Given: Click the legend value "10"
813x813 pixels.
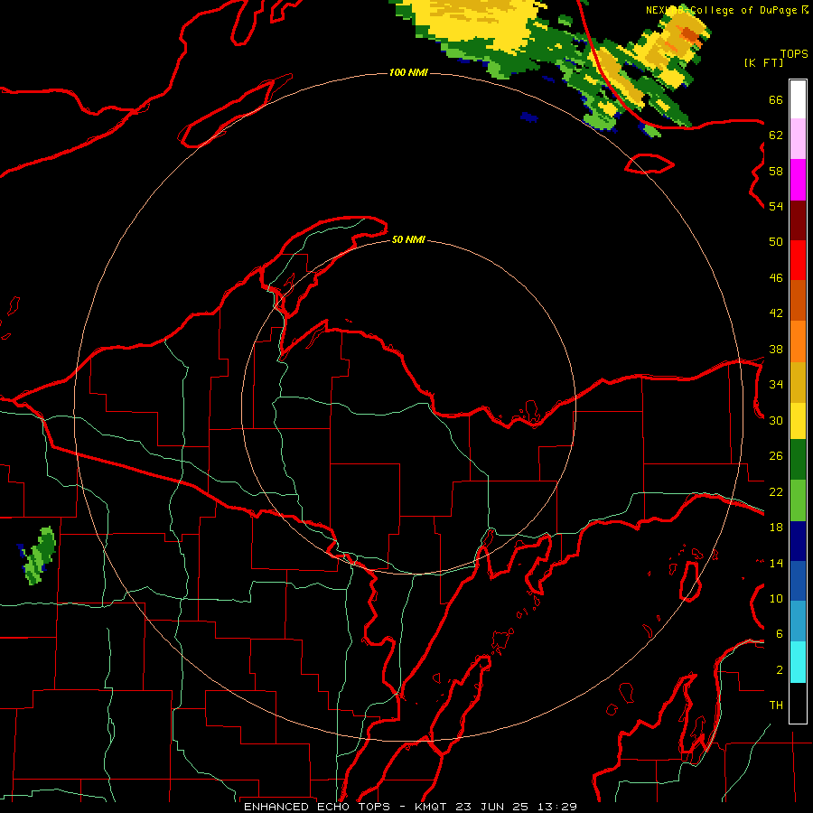Looking at the screenshot, I should pyautogui.click(x=776, y=599).
